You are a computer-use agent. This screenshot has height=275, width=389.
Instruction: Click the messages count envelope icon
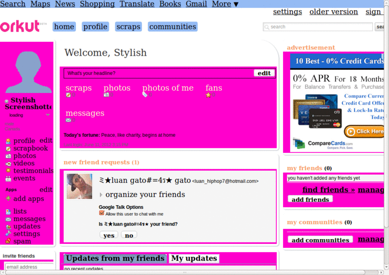tap(68, 120)
